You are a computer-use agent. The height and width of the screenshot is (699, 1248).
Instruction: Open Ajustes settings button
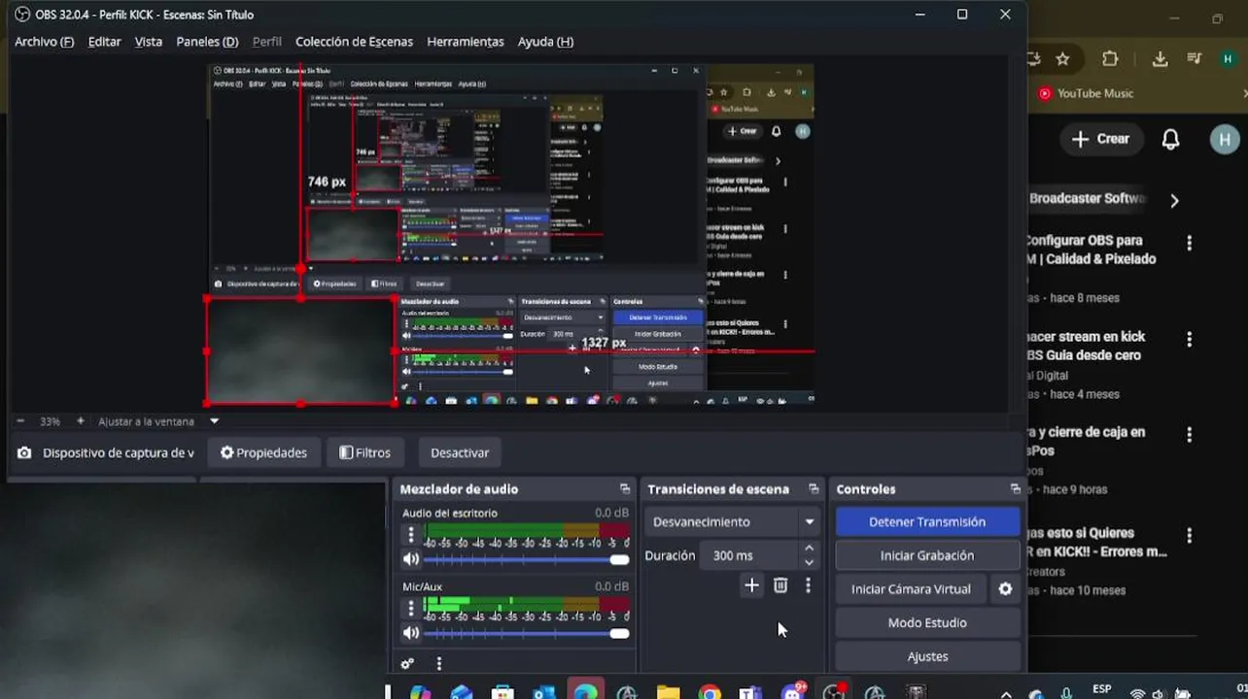coord(927,657)
